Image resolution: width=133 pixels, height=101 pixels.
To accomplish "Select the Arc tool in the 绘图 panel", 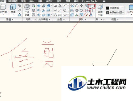I will tap(65, 6).
